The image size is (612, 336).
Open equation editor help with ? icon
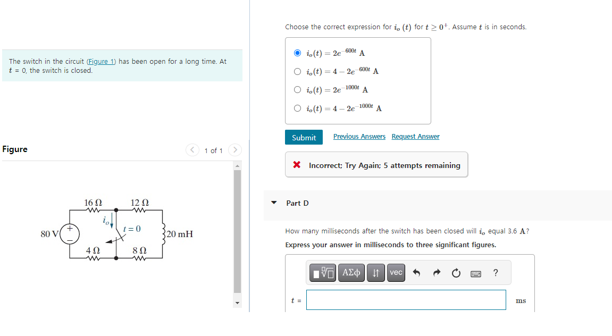(495, 273)
